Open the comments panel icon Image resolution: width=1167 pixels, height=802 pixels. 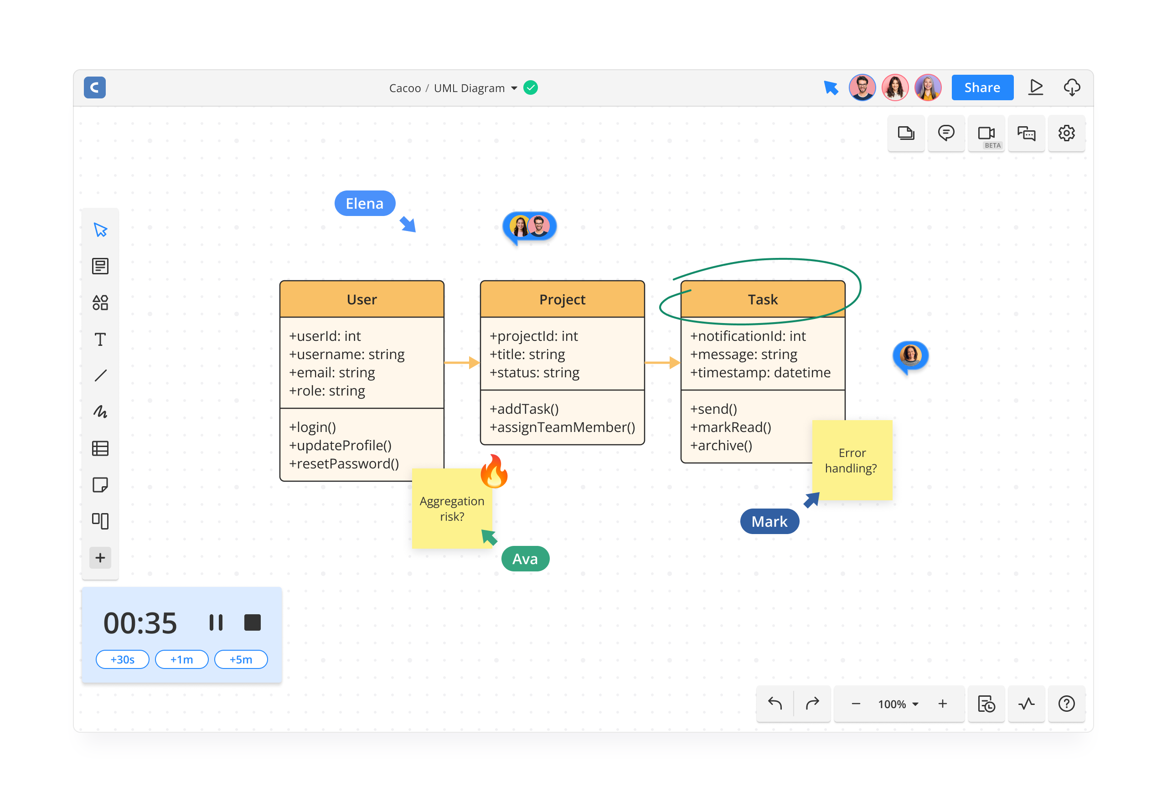[945, 133]
